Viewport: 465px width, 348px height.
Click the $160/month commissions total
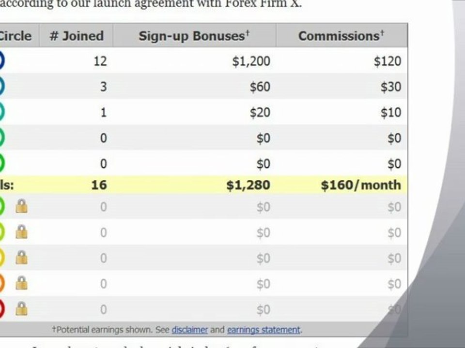[x=361, y=185]
